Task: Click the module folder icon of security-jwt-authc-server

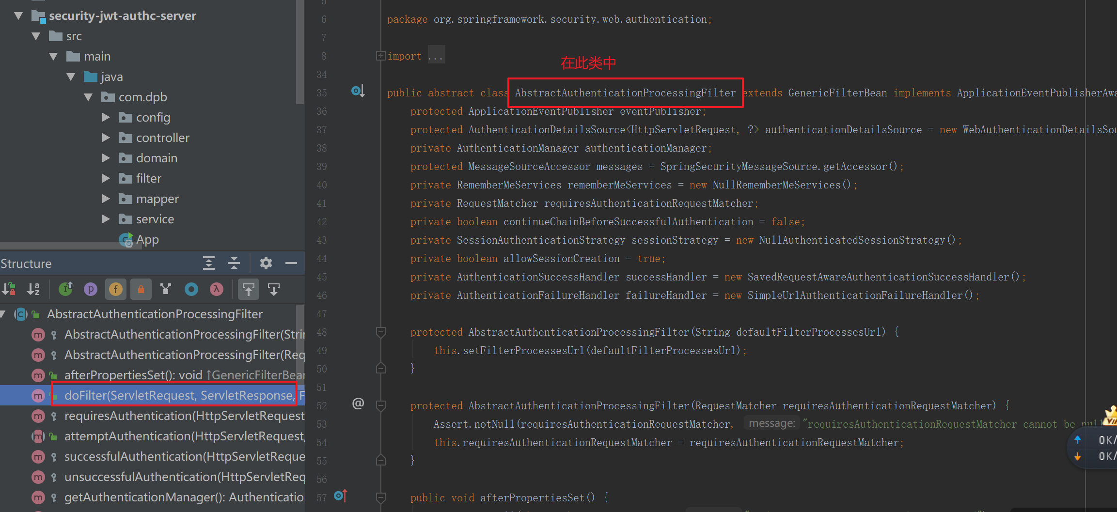Action: (38, 16)
